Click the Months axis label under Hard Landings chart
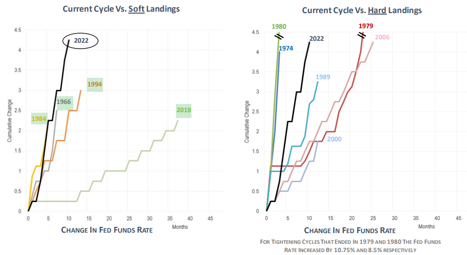The image size is (467, 255). (x=427, y=226)
